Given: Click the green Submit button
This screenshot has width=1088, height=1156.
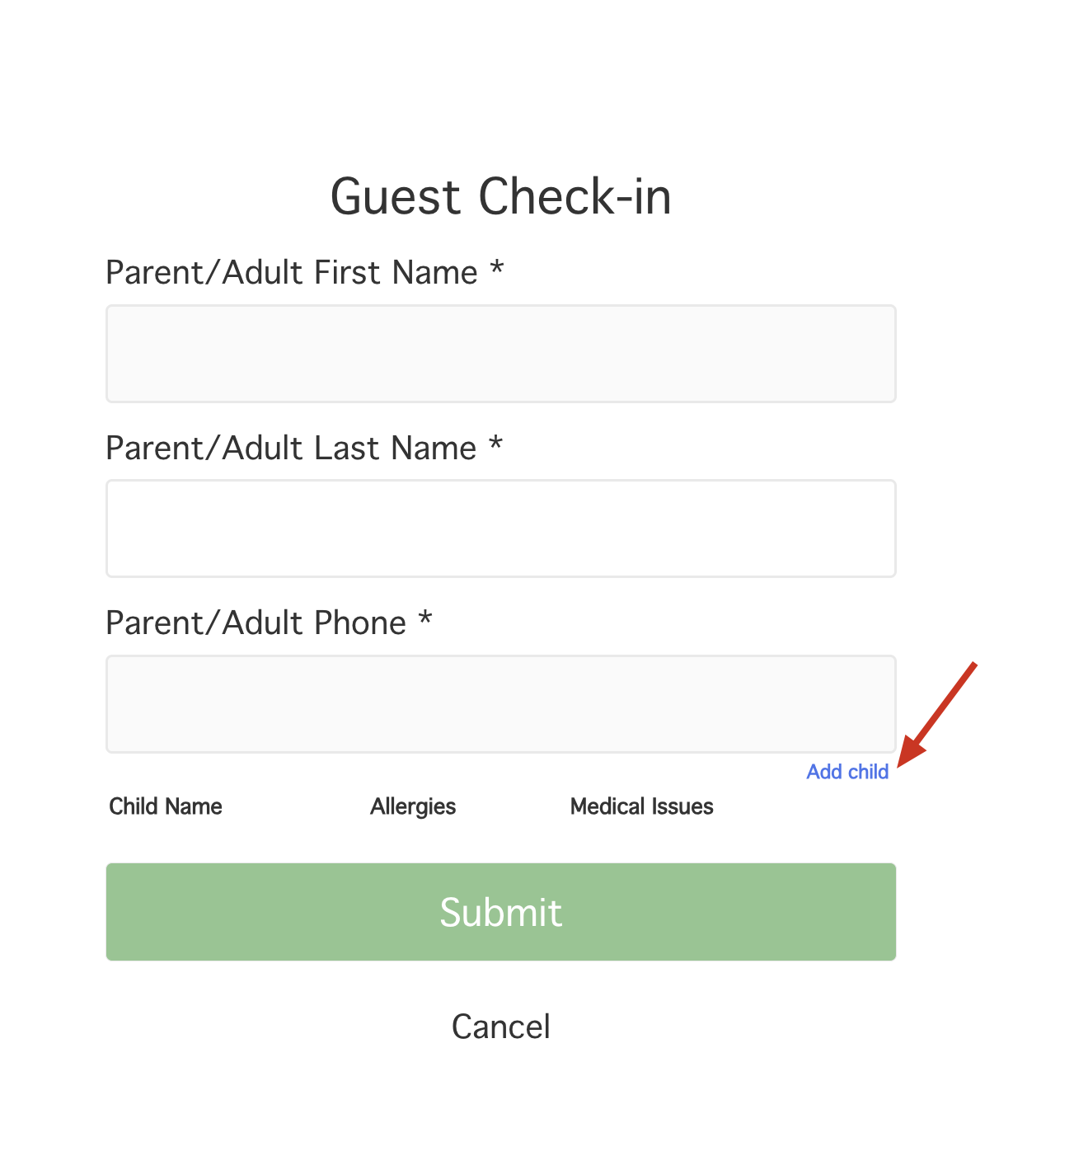Looking at the screenshot, I should click(x=501, y=912).
